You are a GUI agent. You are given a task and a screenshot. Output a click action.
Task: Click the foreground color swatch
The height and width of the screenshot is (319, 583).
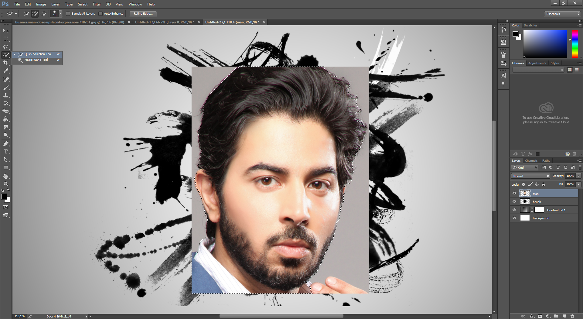coord(5,197)
